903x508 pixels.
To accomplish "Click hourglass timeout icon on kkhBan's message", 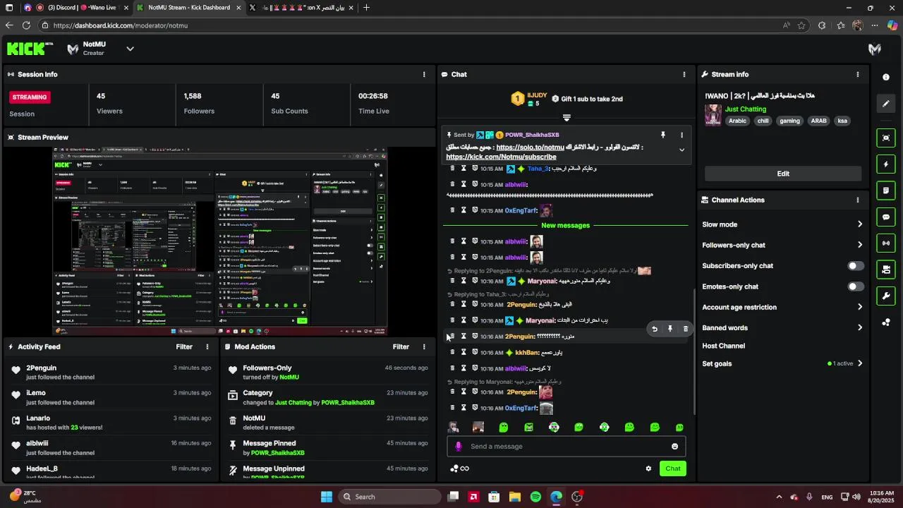I will click(x=463, y=352).
